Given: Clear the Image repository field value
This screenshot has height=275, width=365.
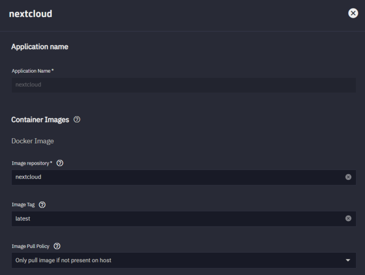Looking at the screenshot, I should click(x=348, y=177).
